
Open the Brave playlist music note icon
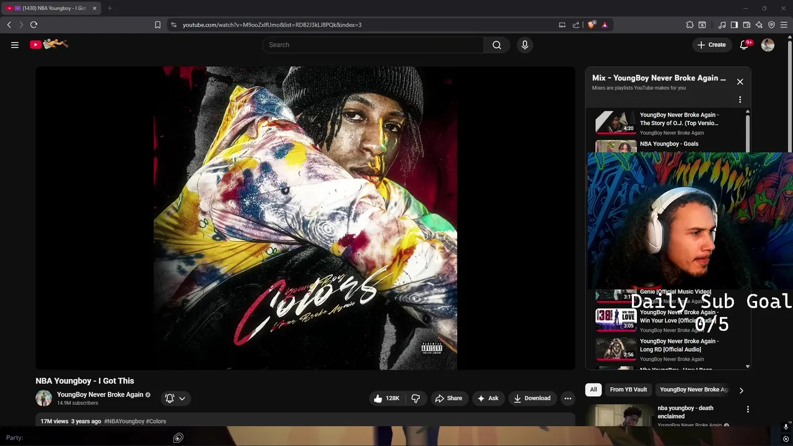point(722,25)
